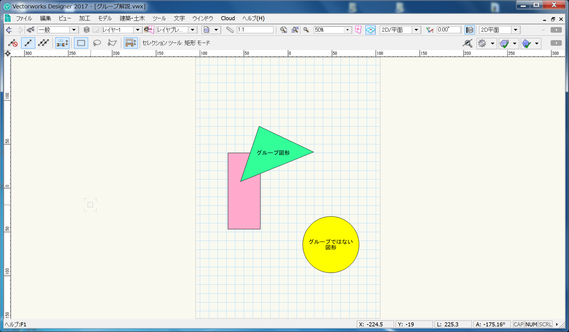Click the layer scale ruler icon
Viewport: 569px width, 332px height.
coord(230,30)
